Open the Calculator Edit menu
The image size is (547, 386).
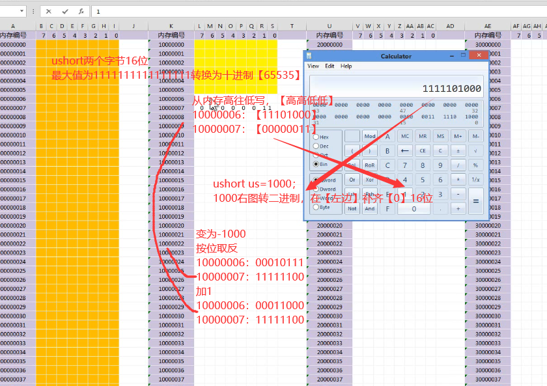pos(330,66)
